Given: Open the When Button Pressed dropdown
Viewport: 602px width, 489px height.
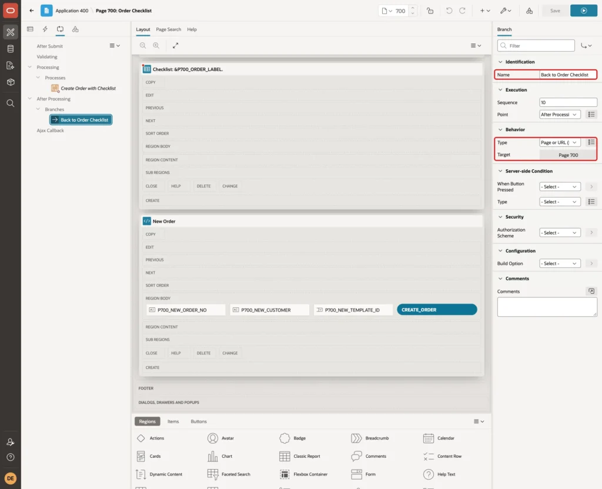Looking at the screenshot, I should pyautogui.click(x=560, y=186).
